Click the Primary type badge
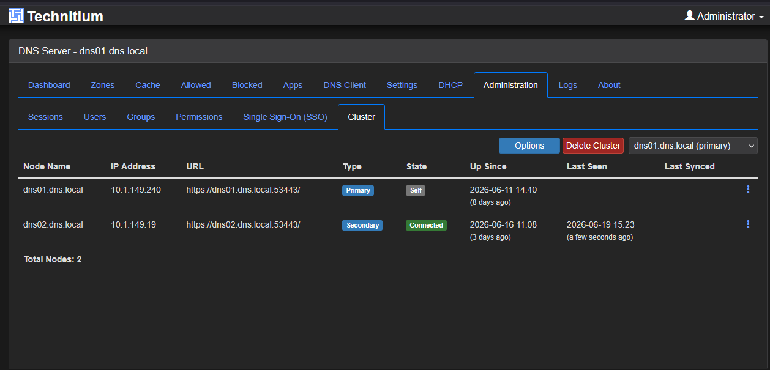 (x=358, y=190)
